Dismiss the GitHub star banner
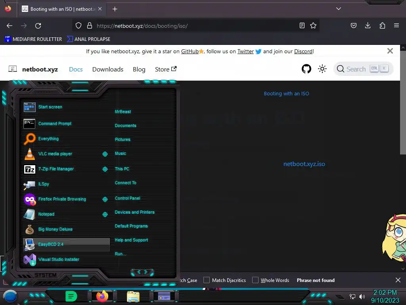The width and height of the screenshot is (406, 305). coord(390,51)
